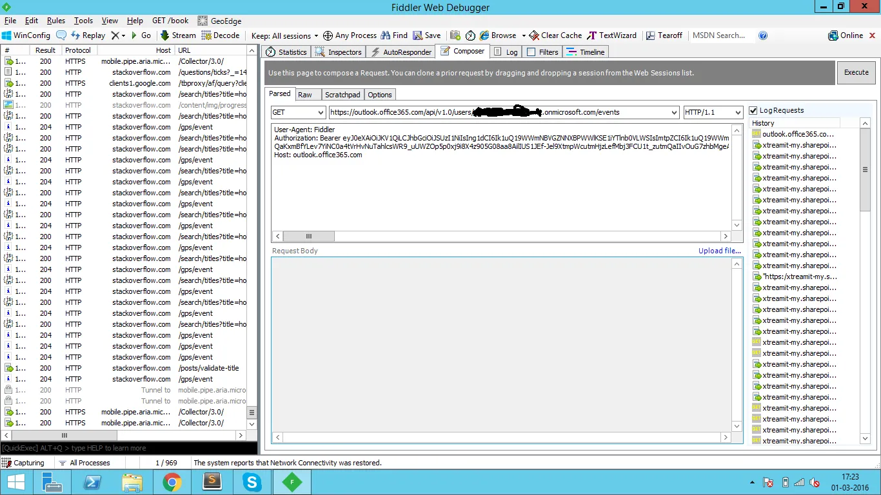Screen dimensions: 881x495
Task: Open the GeoEdge menu
Action: tap(219, 21)
